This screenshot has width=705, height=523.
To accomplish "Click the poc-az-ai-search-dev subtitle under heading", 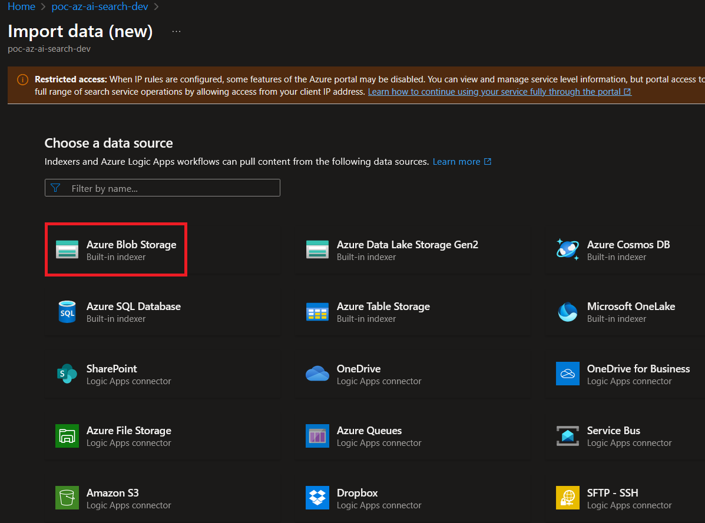I will [x=49, y=48].
